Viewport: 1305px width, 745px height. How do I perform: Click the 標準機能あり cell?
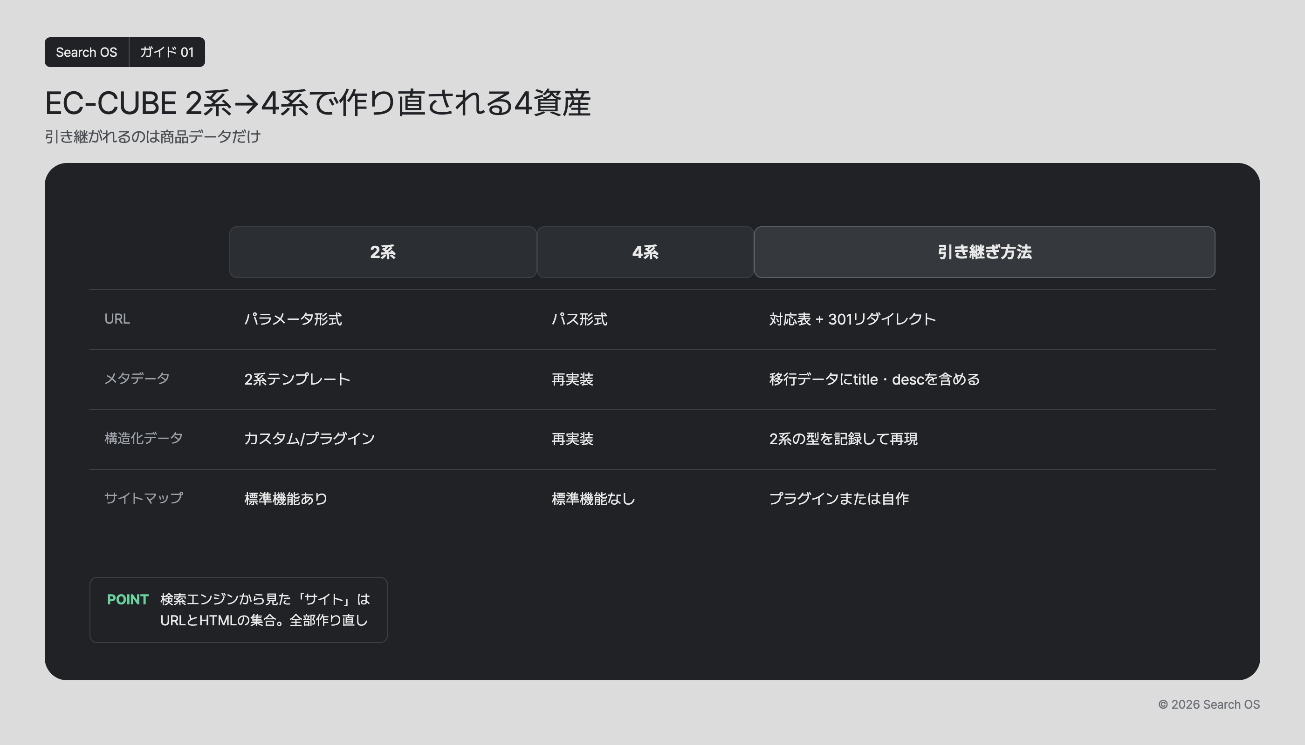(286, 499)
